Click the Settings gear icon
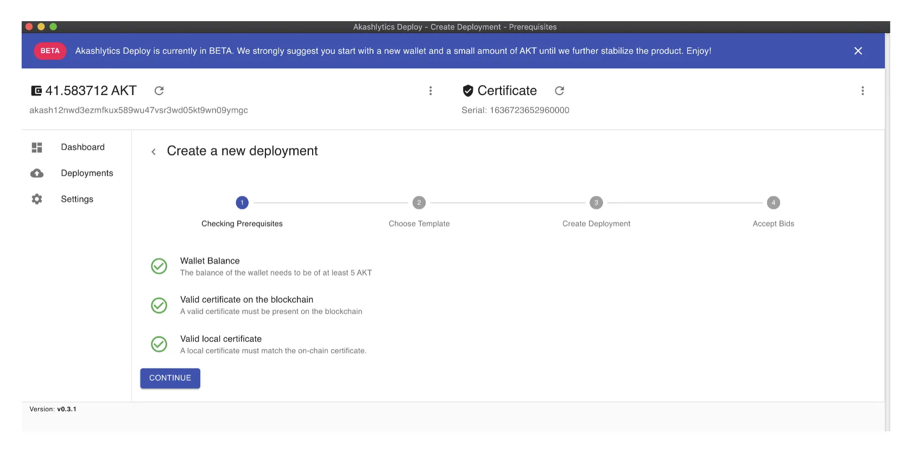Image resolution: width=912 pixels, height=453 pixels. [37, 199]
